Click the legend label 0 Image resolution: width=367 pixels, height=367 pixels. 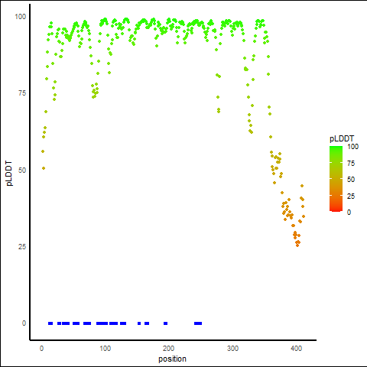[x=349, y=212]
